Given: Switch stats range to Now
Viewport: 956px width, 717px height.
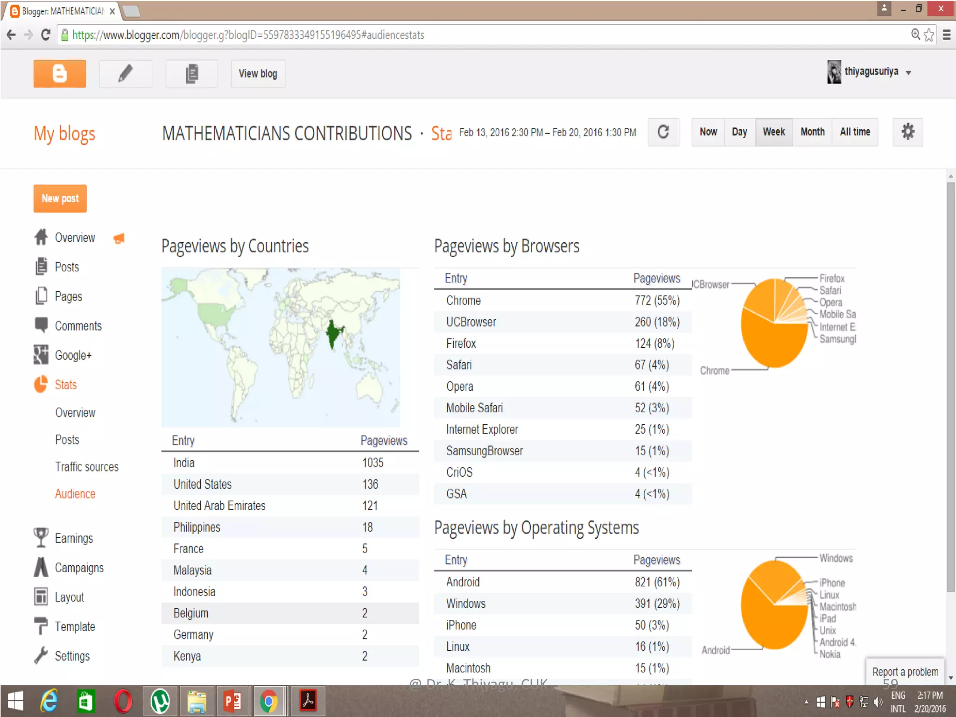Looking at the screenshot, I should click(x=708, y=132).
